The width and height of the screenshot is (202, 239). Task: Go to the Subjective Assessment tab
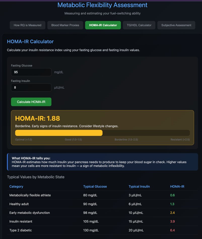pyautogui.click(x=176, y=25)
